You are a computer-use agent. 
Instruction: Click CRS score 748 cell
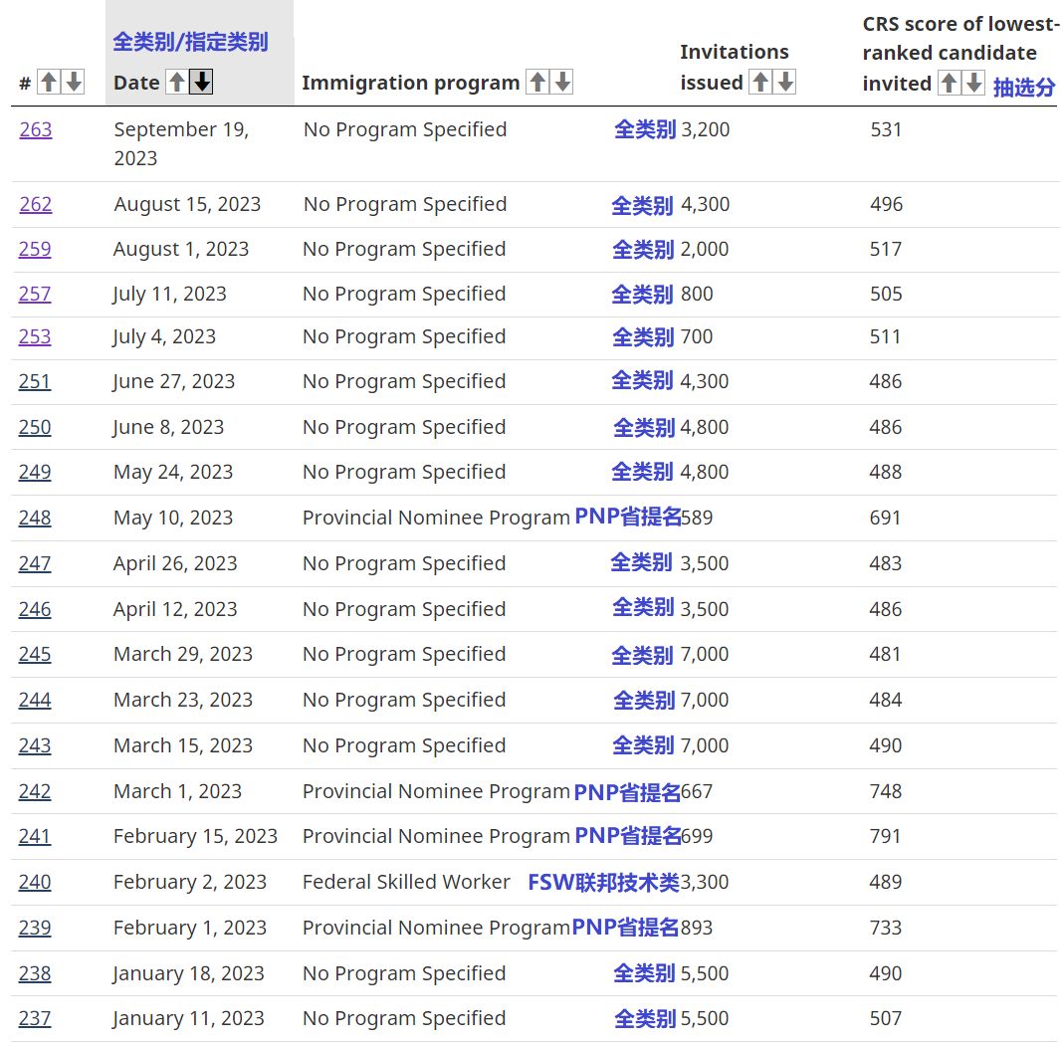pyautogui.click(x=886, y=791)
